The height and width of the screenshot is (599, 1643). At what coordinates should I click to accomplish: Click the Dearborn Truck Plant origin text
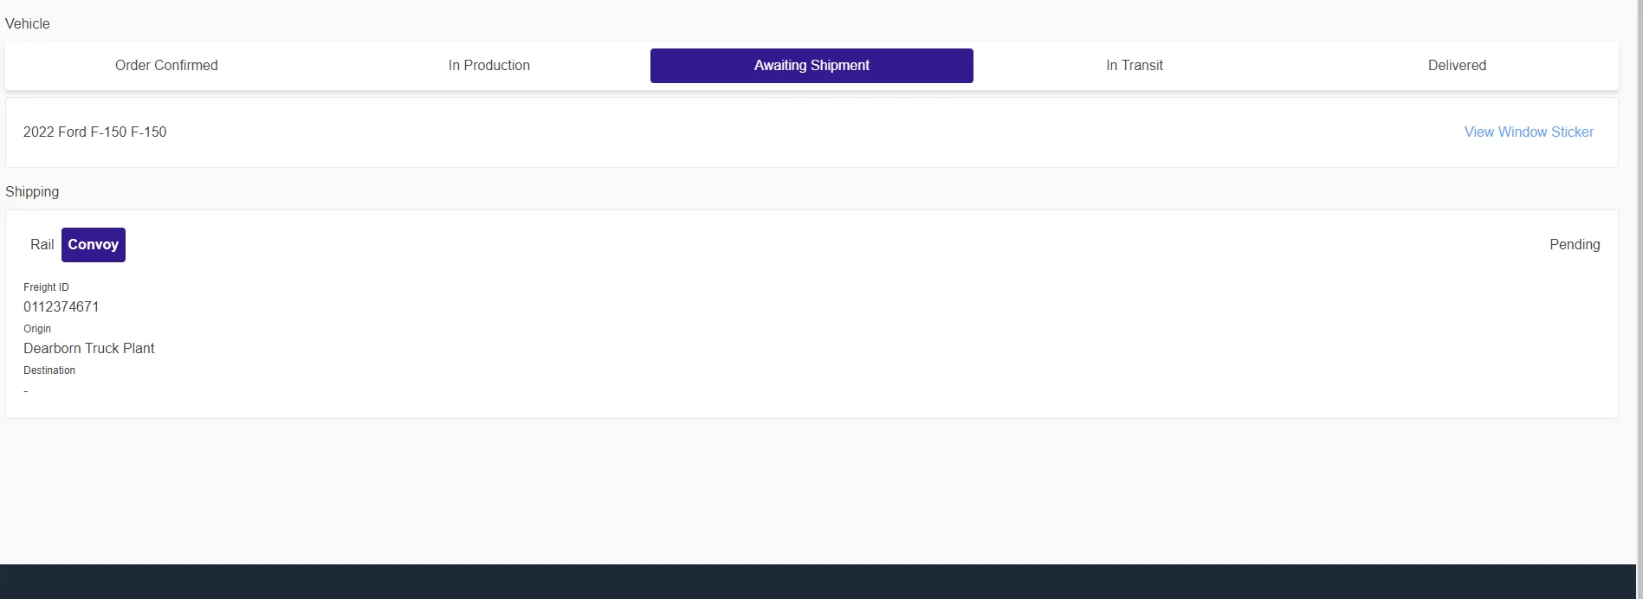pyautogui.click(x=89, y=348)
